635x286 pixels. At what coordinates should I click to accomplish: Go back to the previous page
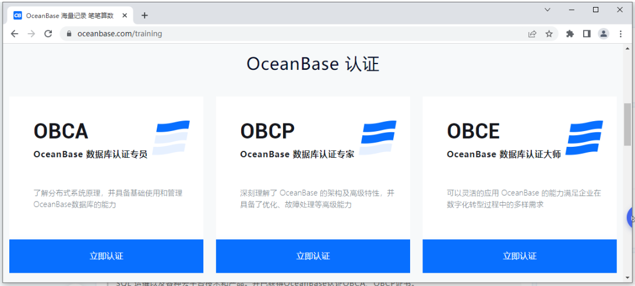click(15, 34)
